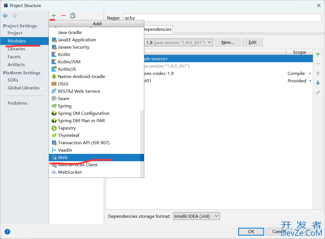Close the Project Structure dialog
325x239 pixels.
click(319, 5)
